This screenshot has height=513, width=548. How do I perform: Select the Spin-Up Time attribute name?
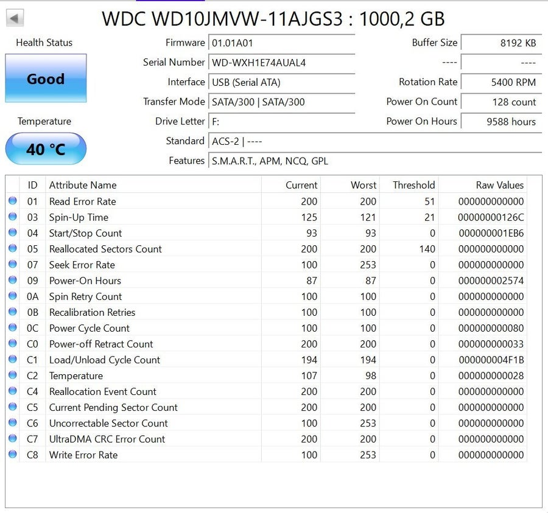pyautogui.click(x=79, y=218)
